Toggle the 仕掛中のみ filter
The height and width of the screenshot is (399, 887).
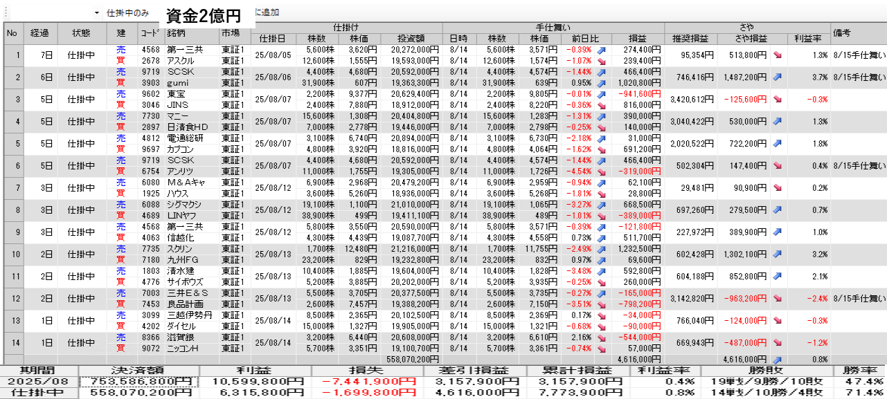coord(128,13)
